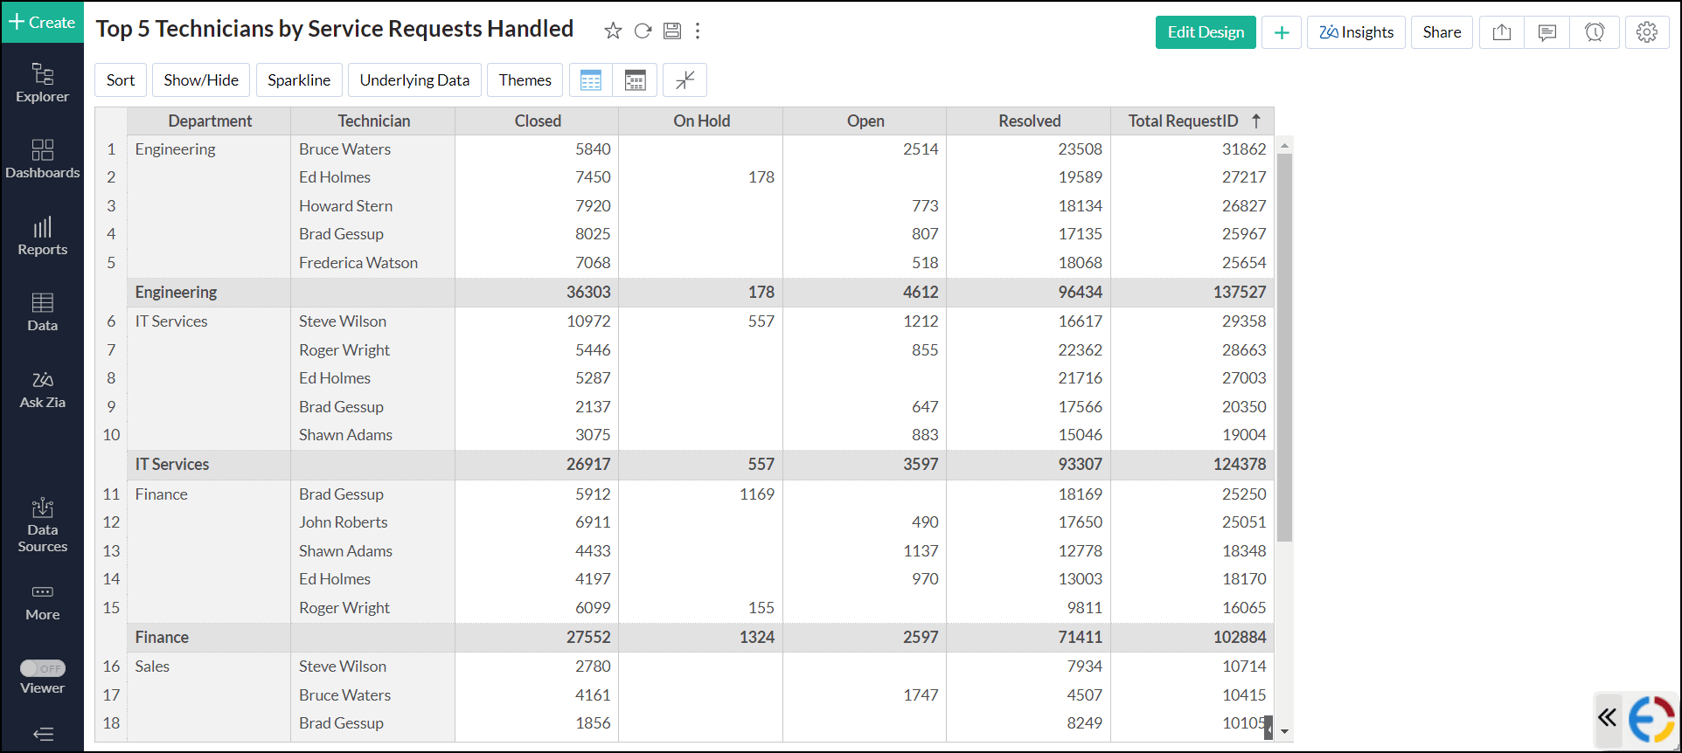
Task: Open the vertical three-dot options menu
Action: (697, 31)
